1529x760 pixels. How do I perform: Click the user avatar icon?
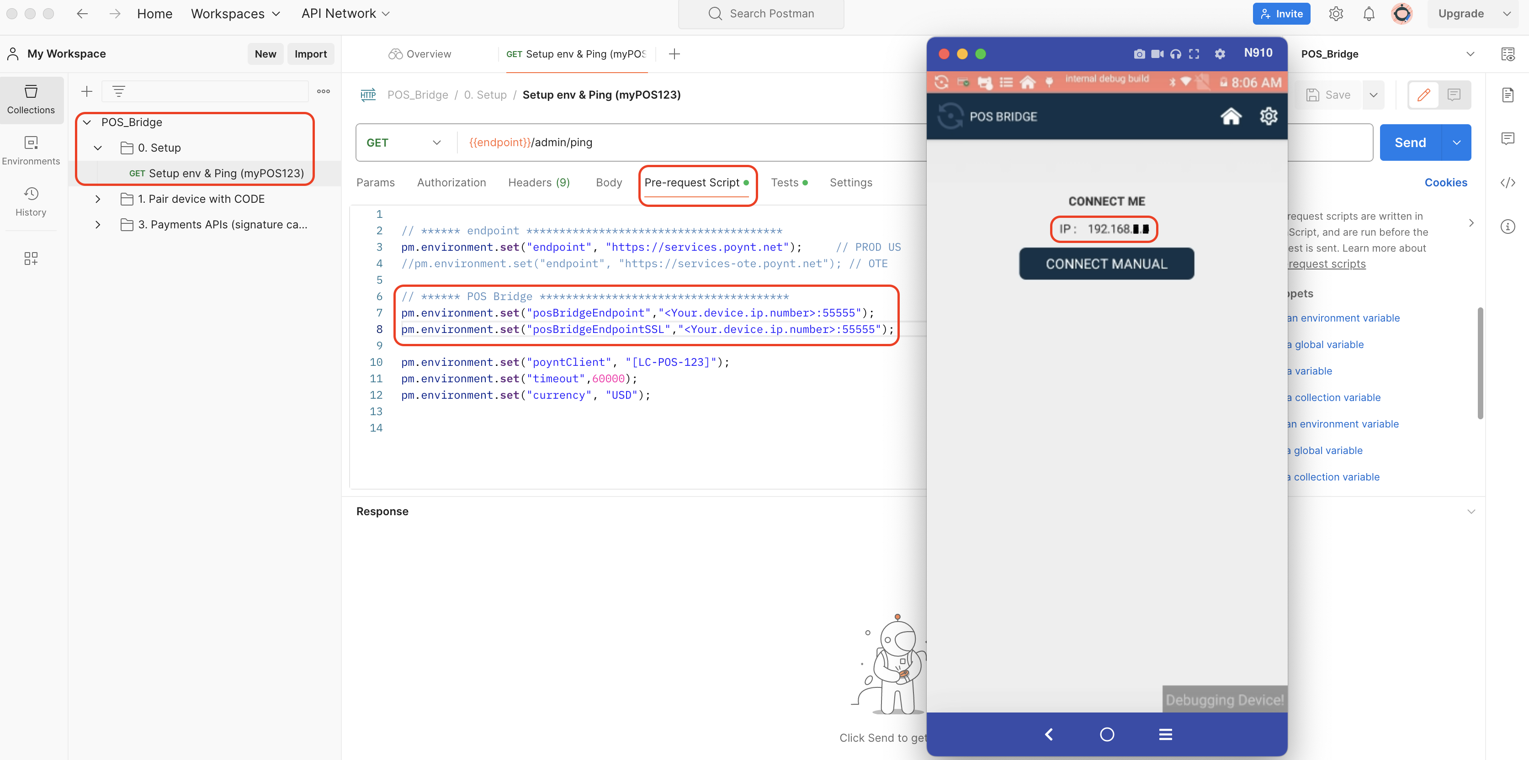[x=1402, y=14]
